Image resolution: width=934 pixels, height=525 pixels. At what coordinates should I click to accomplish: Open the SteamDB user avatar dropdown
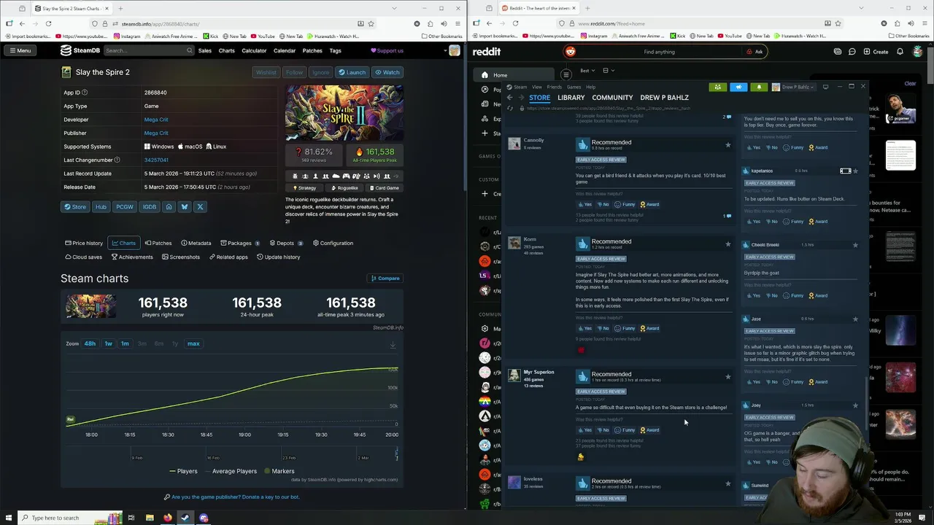pyautogui.click(x=452, y=50)
